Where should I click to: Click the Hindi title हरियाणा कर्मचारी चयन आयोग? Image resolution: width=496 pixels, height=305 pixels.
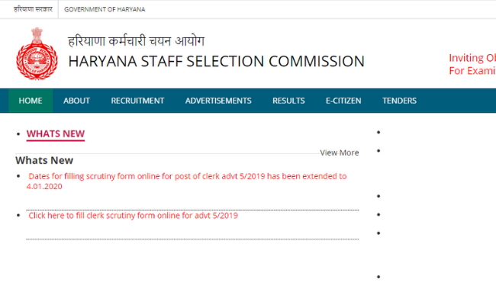point(136,40)
